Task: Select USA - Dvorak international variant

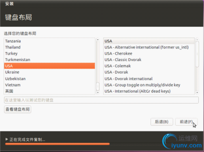Action: point(149,79)
